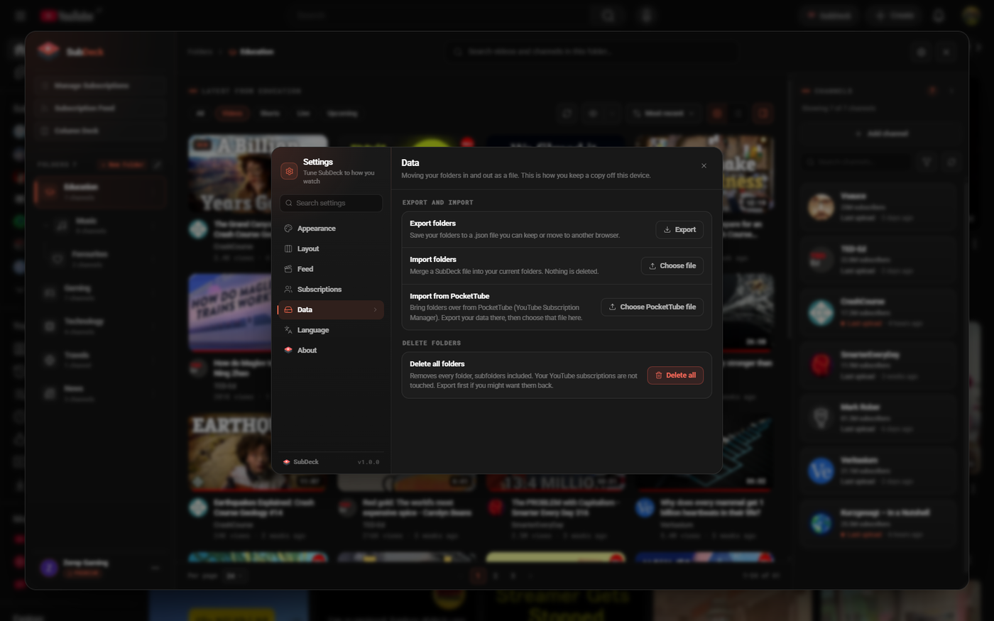Click the 'Import from PocketTube' row title

point(449,297)
